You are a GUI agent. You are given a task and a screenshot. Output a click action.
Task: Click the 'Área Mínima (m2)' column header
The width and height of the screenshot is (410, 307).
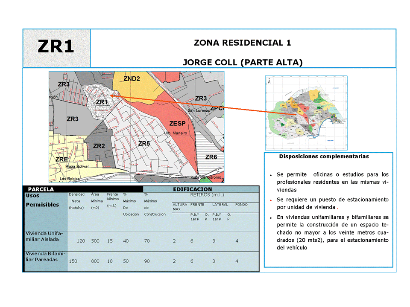tap(97, 201)
